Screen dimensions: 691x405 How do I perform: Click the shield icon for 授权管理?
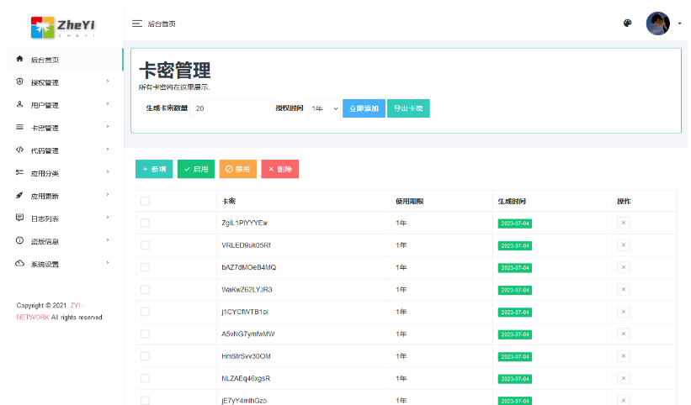pyautogui.click(x=19, y=82)
